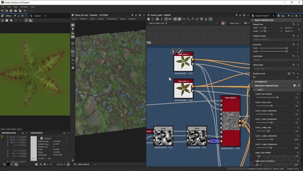This screenshot has width=303, height=171.
Task: Pin the 3D View panel
Action: pos(132,15)
